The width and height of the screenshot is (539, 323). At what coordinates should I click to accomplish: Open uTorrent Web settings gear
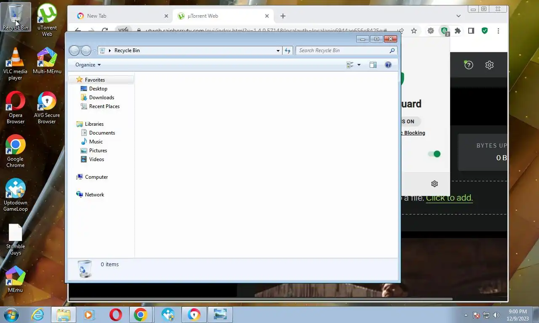[x=489, y=65]
